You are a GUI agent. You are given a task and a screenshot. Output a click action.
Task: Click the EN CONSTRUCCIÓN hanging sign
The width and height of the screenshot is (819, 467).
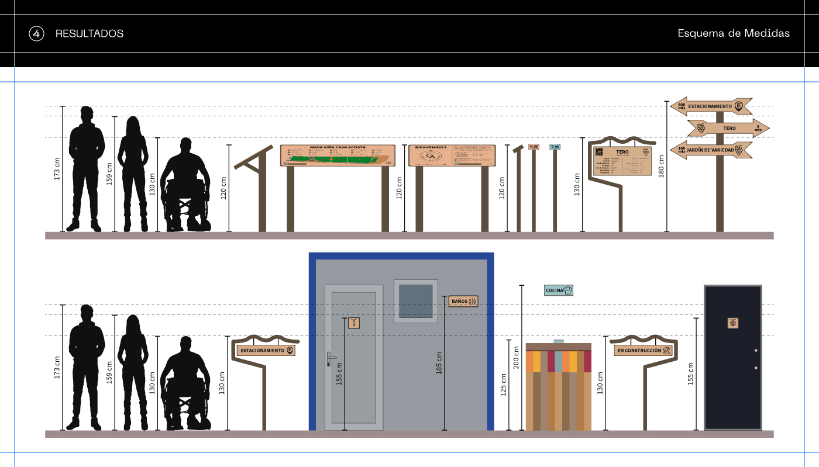click(x=643, y=351)
